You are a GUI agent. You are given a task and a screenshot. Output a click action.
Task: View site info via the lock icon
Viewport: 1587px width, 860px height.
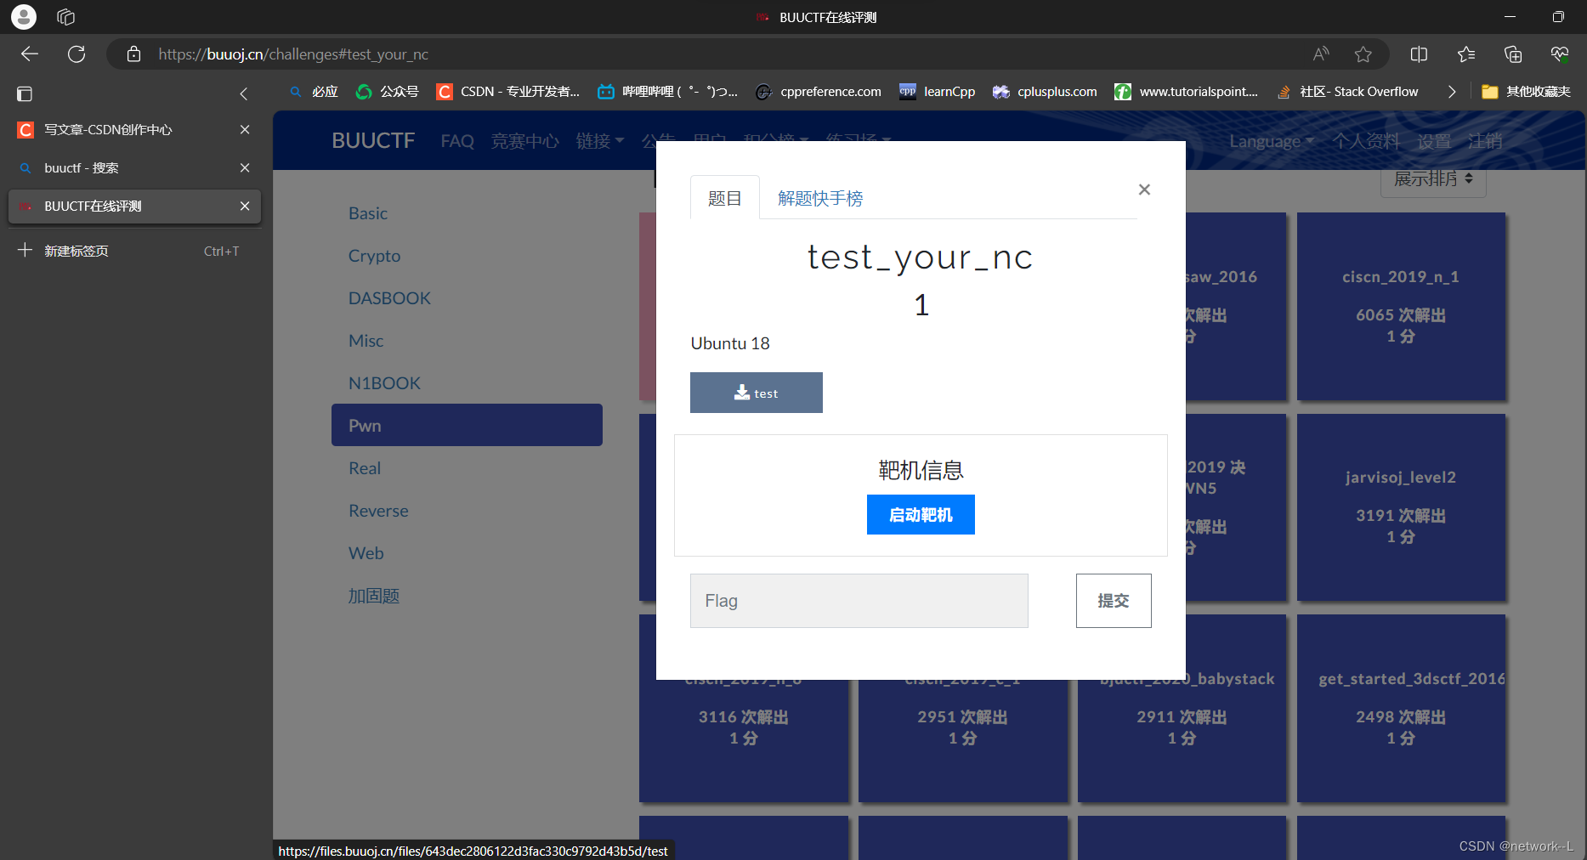[x=133, y=54]
